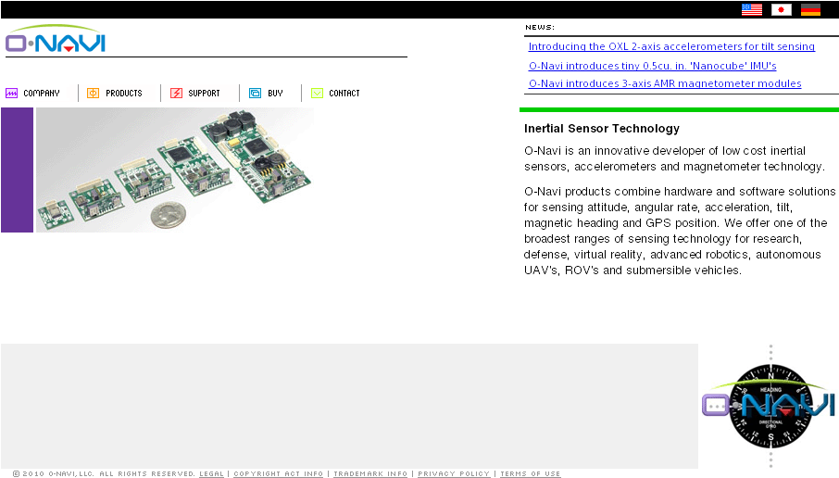Open the OXL 2-axis accelerometers news link

point(671,46)
